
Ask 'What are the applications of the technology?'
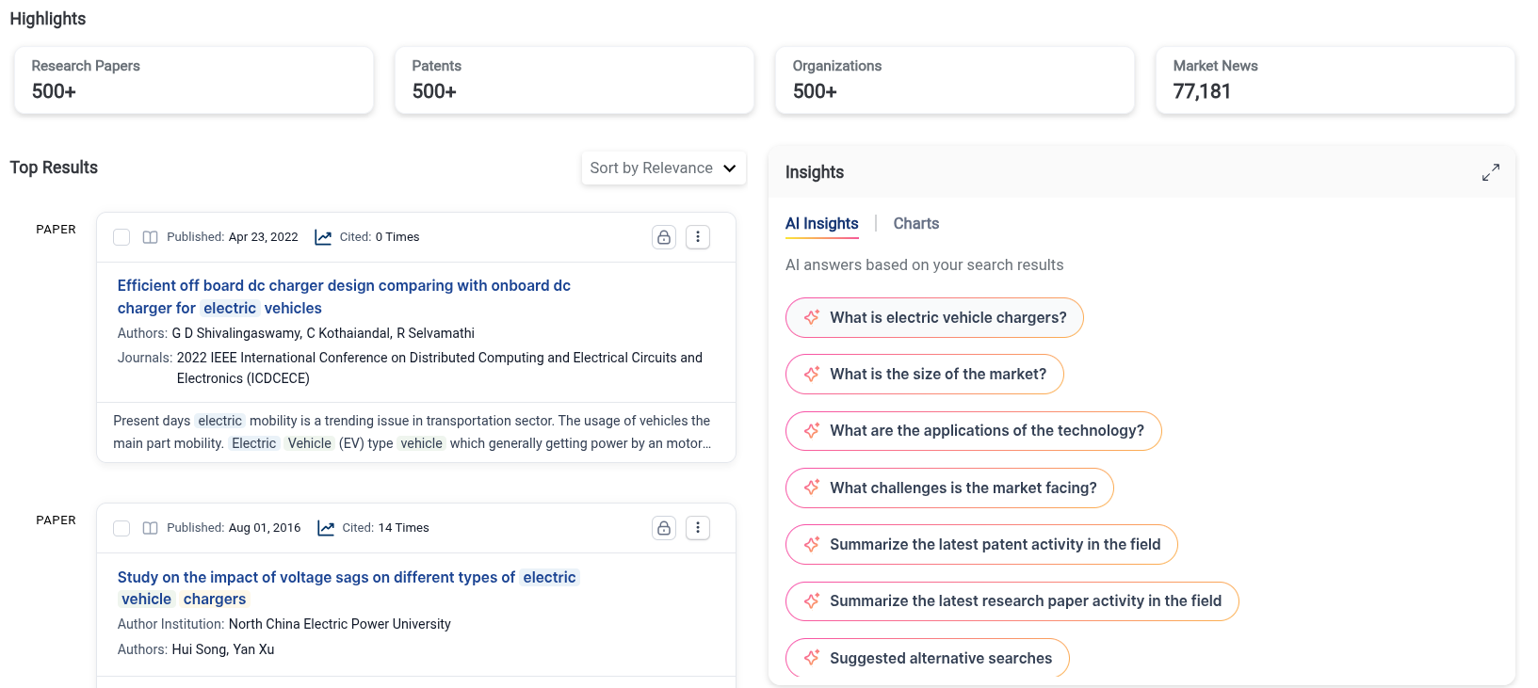click(x=974, y=431)
